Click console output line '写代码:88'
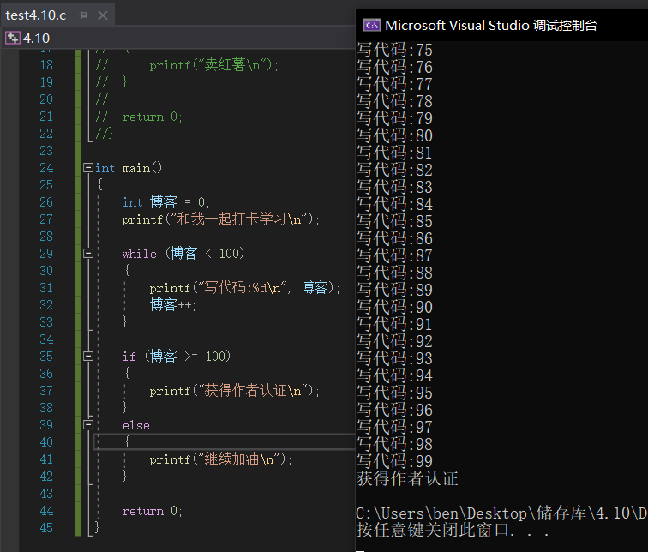Screen dimensions: 648x552 click(394, 273)
